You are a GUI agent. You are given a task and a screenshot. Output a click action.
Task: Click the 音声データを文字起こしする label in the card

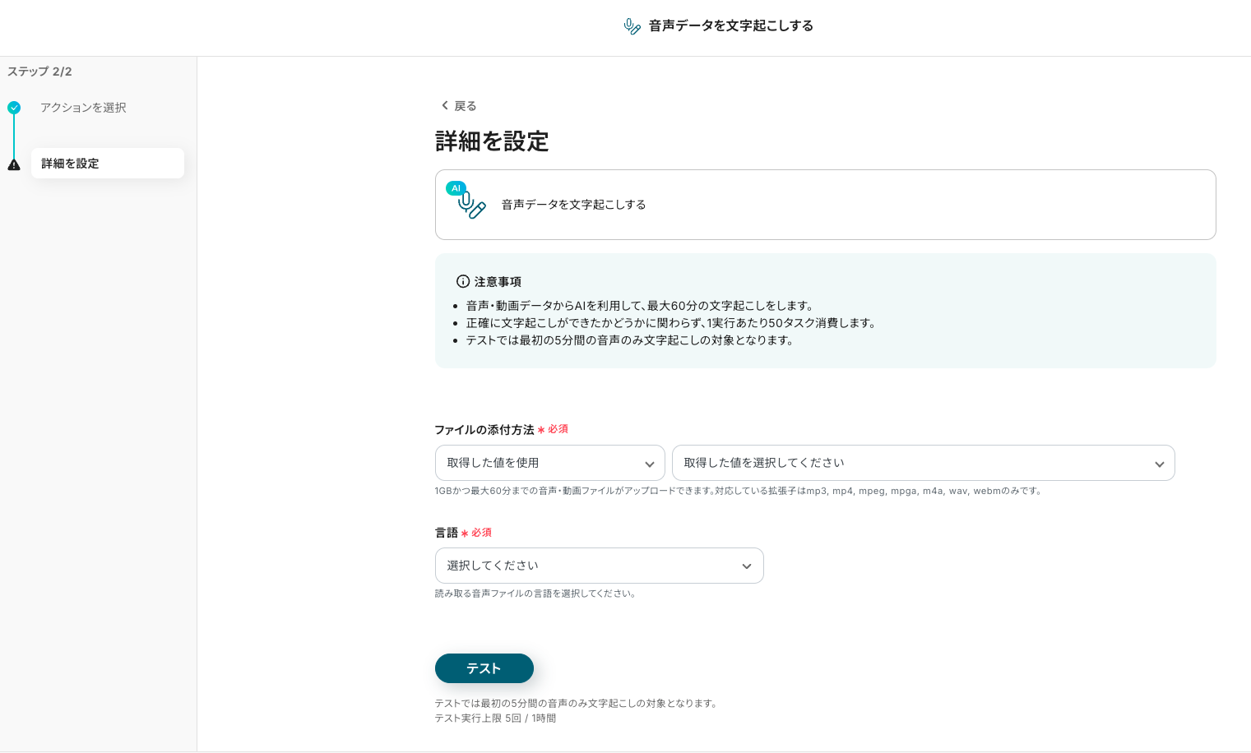tap(573, 205)
